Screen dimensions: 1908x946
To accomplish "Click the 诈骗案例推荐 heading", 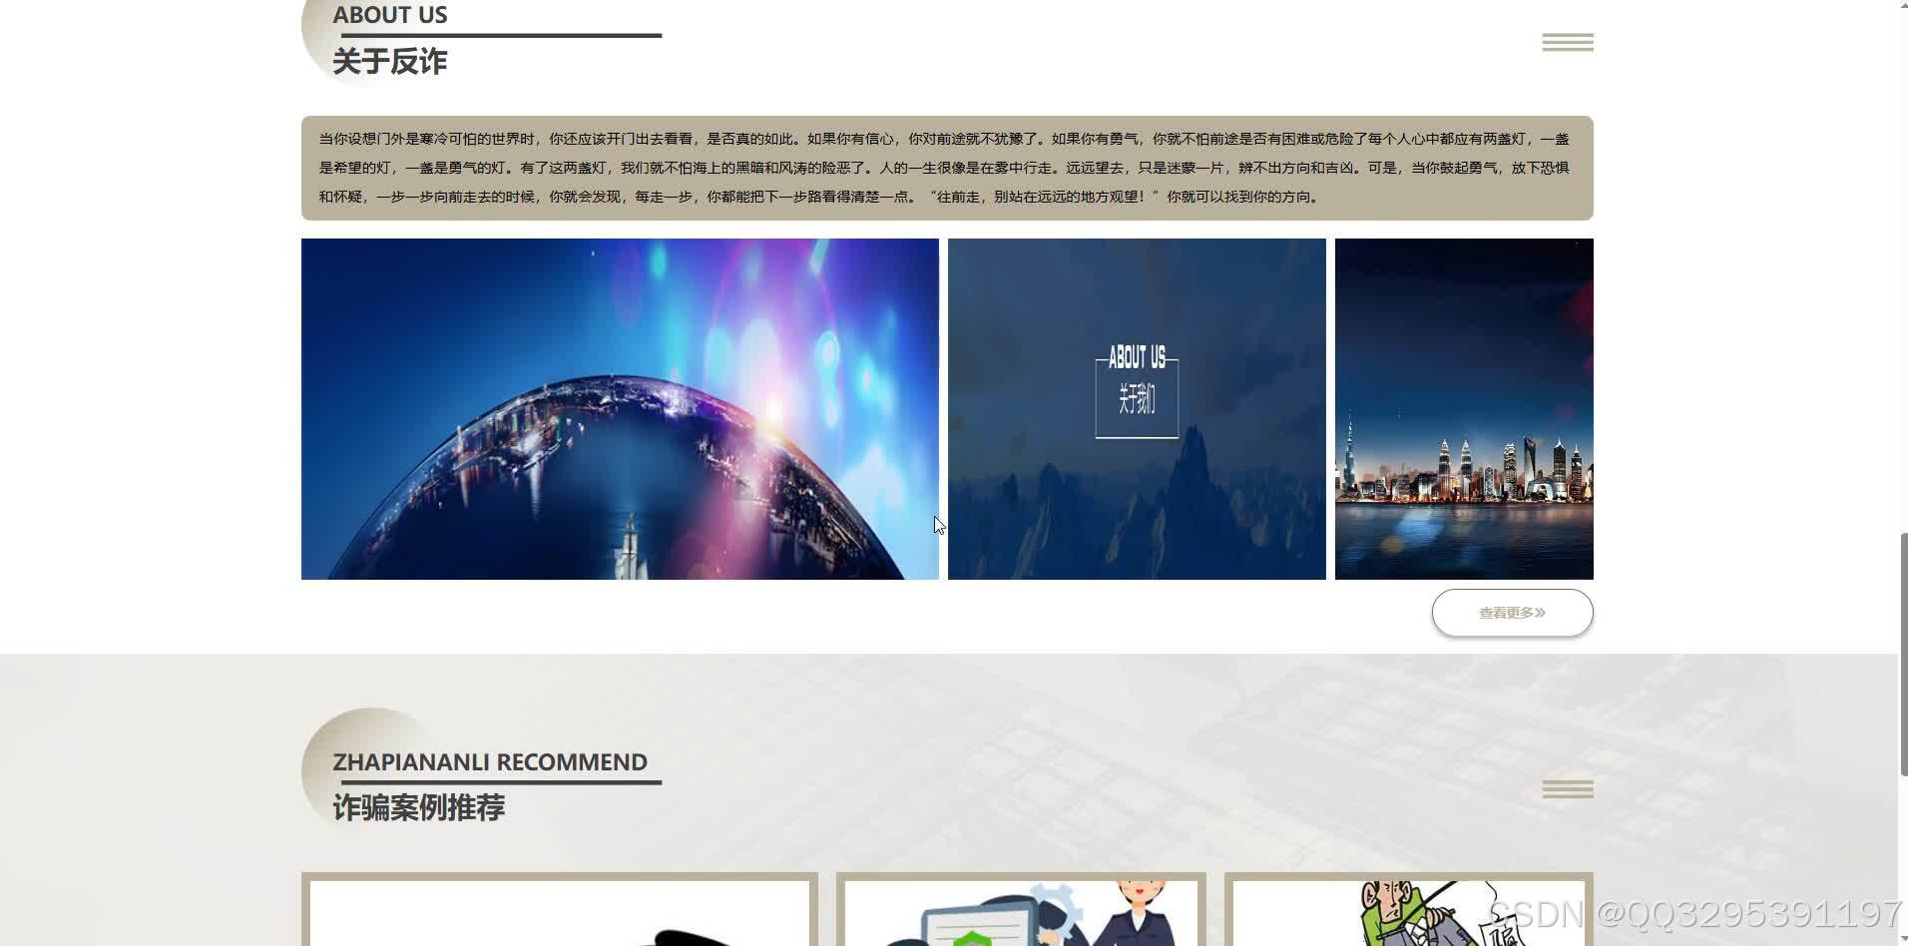I will 418,807.
